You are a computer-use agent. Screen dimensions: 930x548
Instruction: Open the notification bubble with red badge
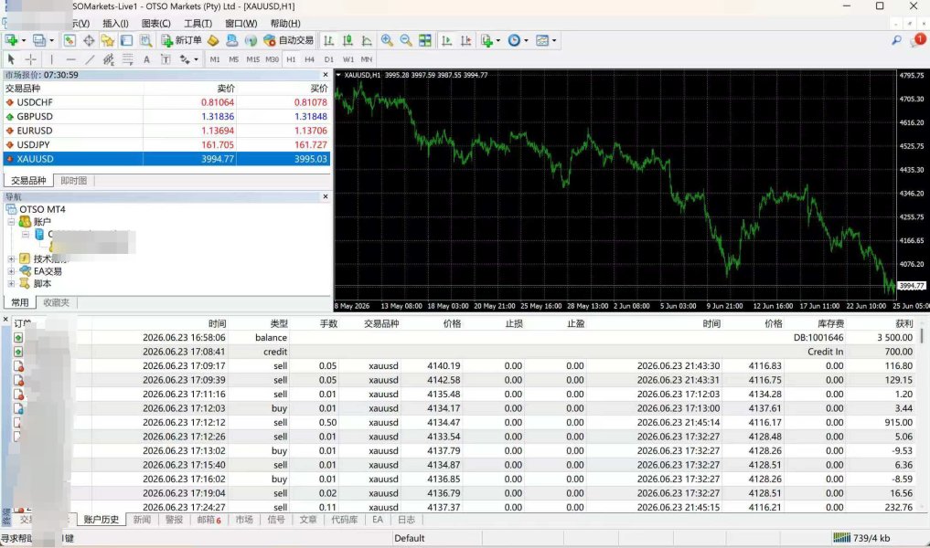(x=918, y=40)
